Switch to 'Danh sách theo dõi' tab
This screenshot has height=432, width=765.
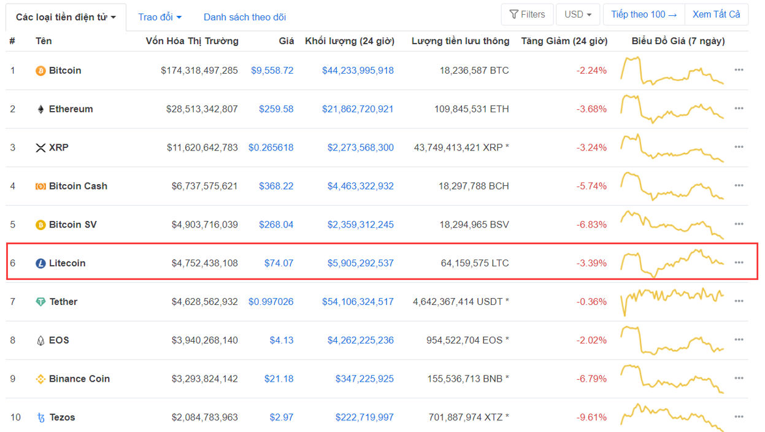click(x=244, y=17)
